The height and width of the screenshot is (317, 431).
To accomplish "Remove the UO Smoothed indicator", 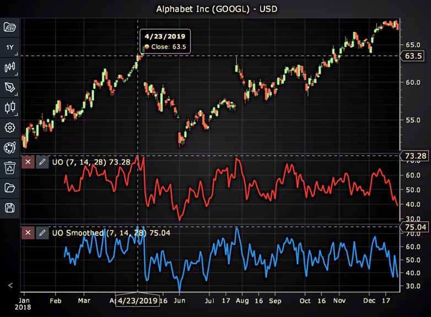I will click(28, 233).
